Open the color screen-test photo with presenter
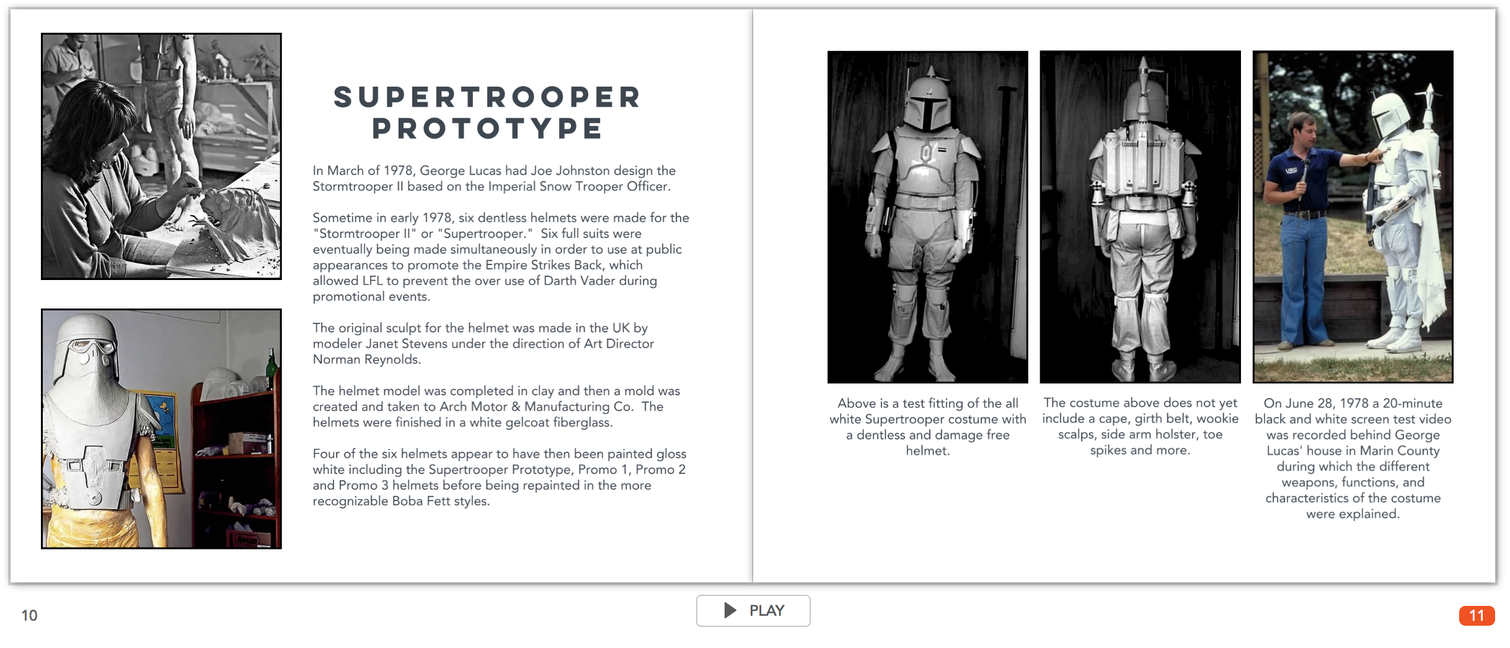The image size is (1510, 648). point(1353,217)
